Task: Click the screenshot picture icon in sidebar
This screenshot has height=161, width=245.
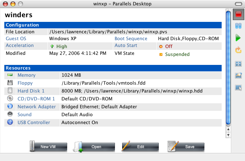Action: pyautogui.click(x=238, y=76)
